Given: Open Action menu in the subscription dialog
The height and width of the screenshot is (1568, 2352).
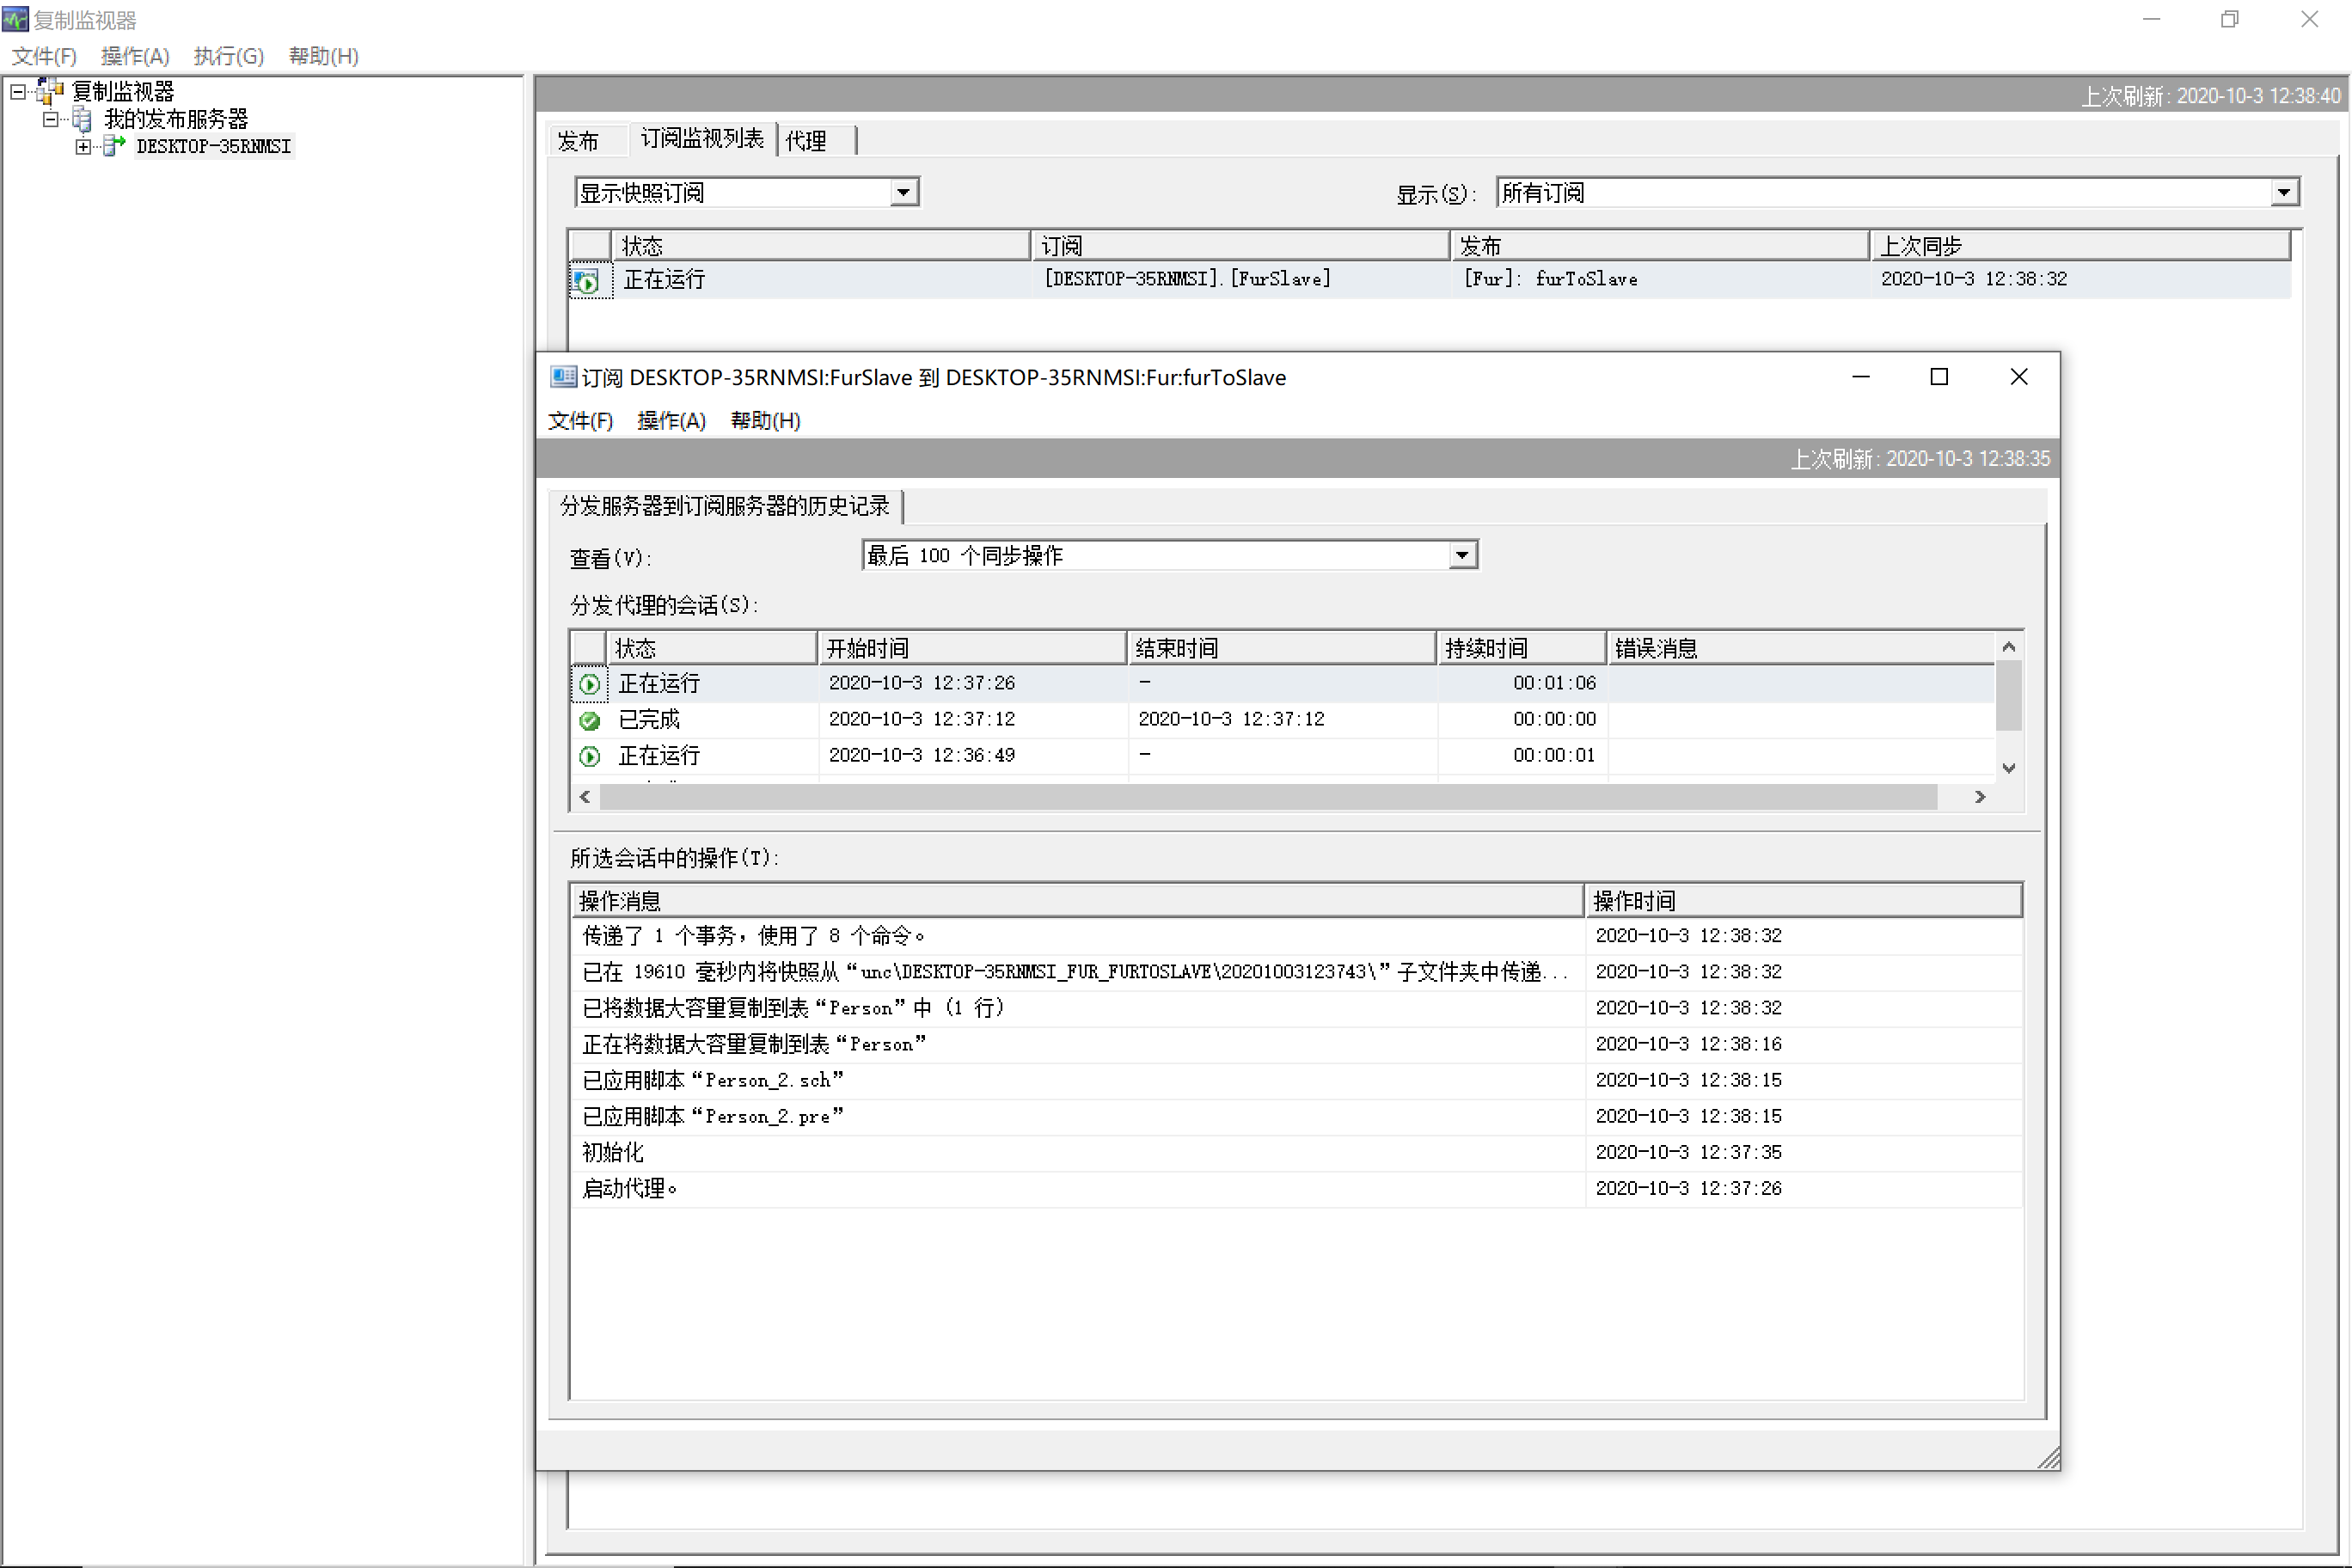Looking at the screenshot, I should point(671,421).
